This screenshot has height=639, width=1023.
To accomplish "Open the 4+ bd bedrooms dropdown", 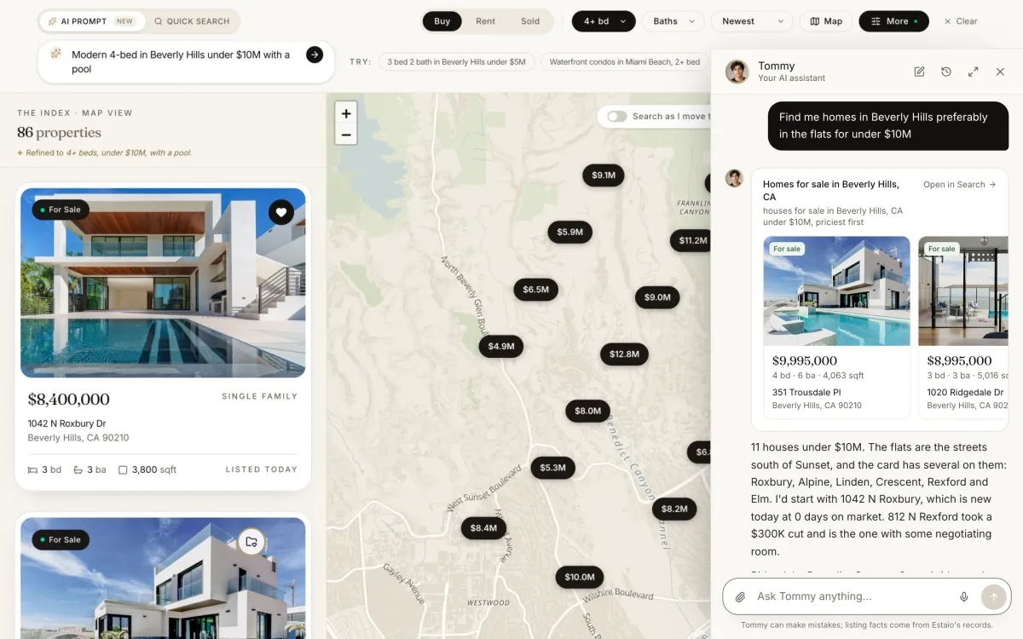I will pyautogui.click(x=604, y=21).
